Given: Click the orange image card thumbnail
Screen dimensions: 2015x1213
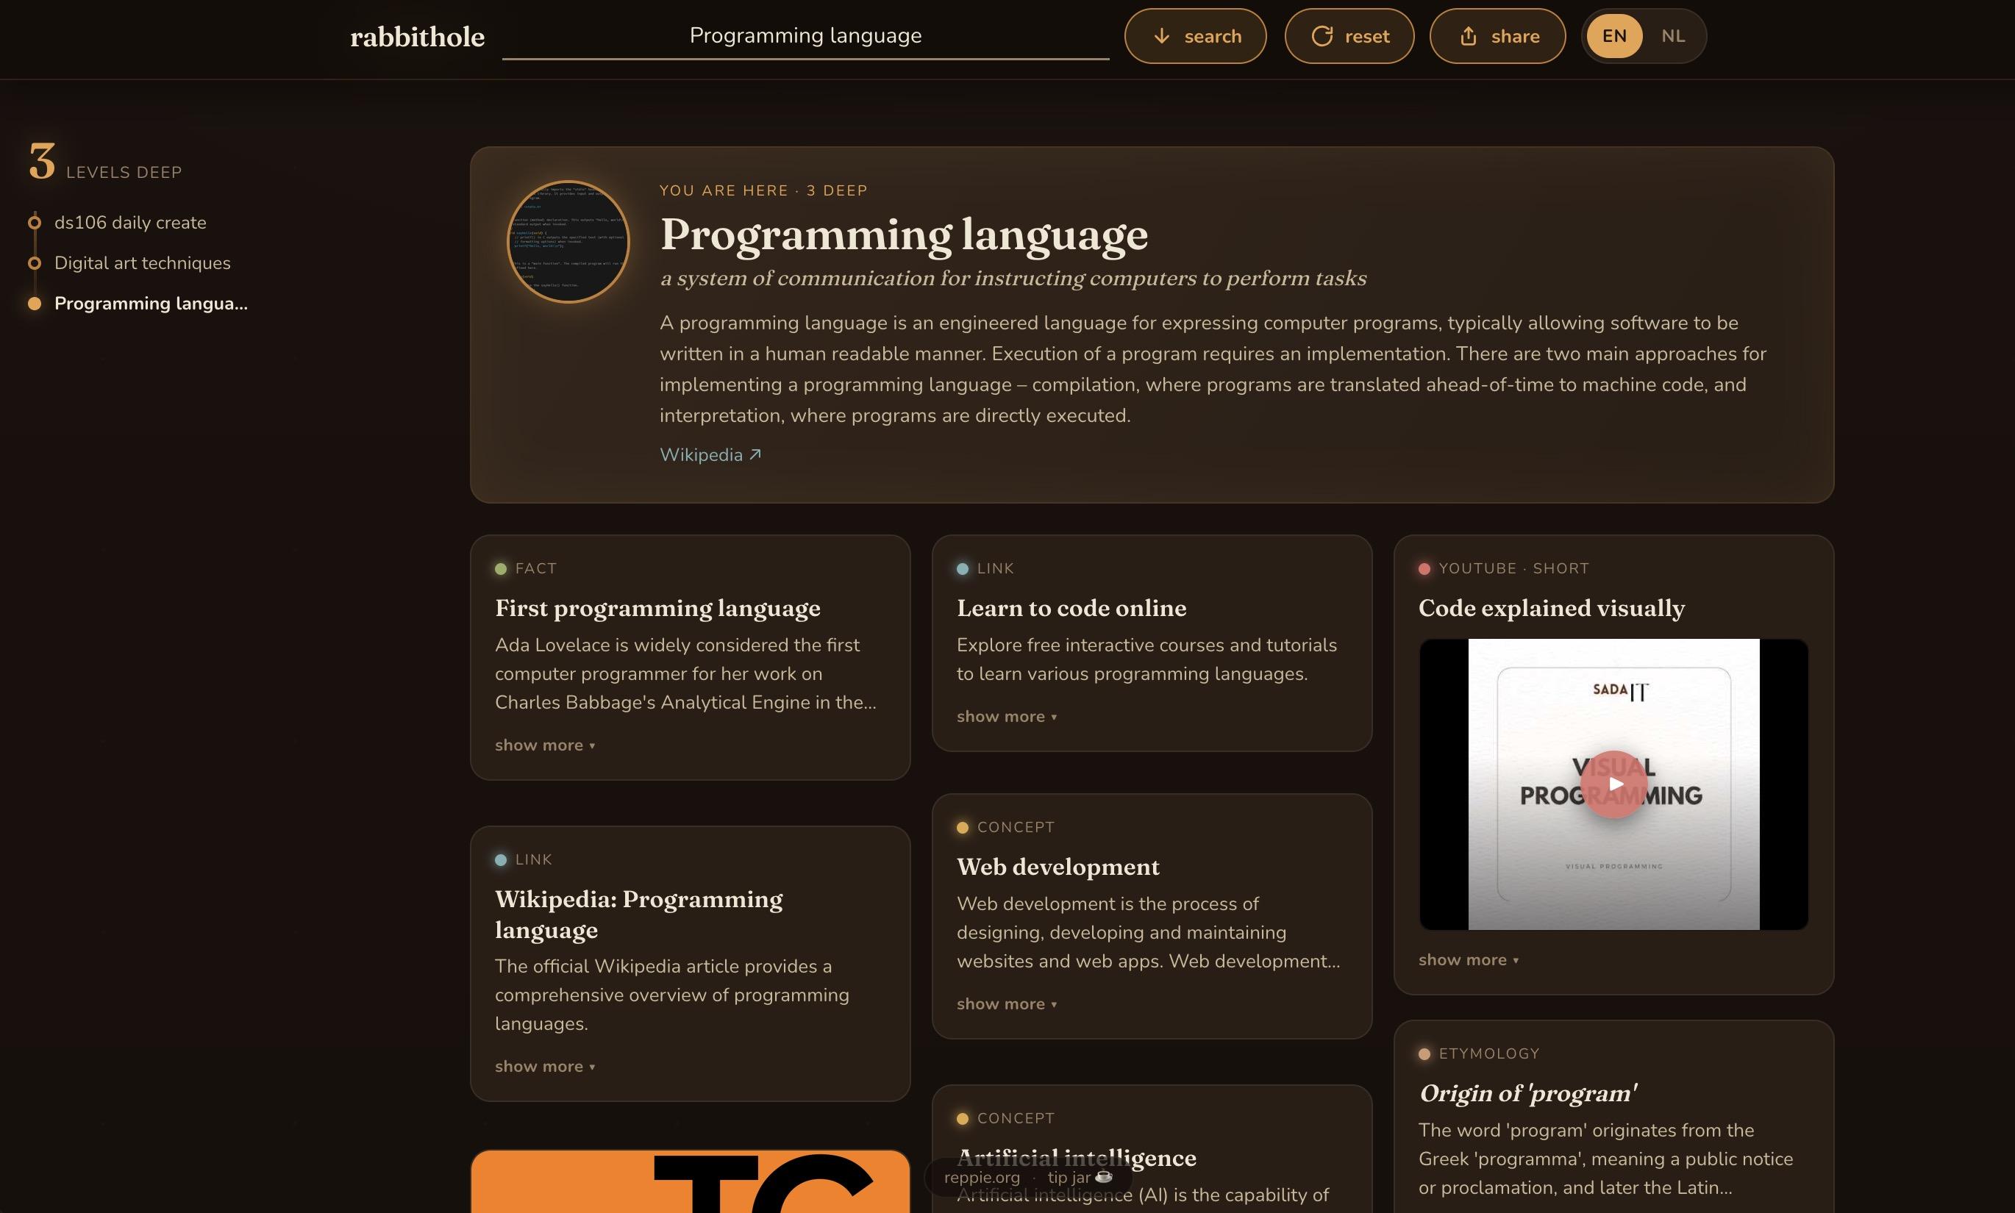Looking at the screenshot, I should point(690,1182).
